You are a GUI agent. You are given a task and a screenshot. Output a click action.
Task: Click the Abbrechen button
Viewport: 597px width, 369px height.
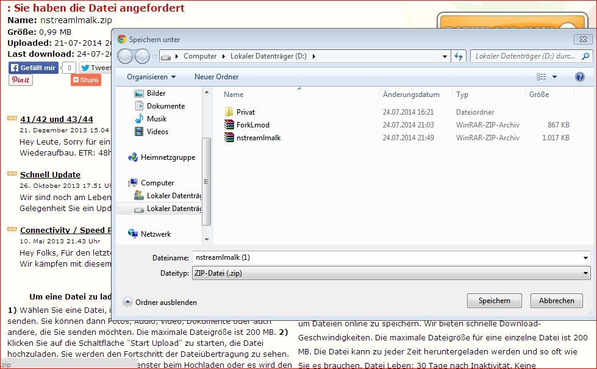click(x=556, y=301)
